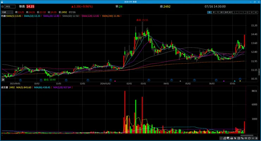261x141 pixels.
Task: Click the 07/16 14:30:00 timestamp
Action: click(215, 6)
